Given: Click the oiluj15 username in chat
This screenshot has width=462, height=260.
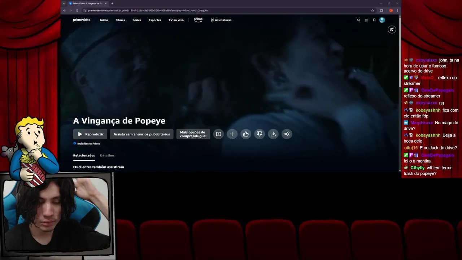Looking at the screenshot, I should (411, 148).
